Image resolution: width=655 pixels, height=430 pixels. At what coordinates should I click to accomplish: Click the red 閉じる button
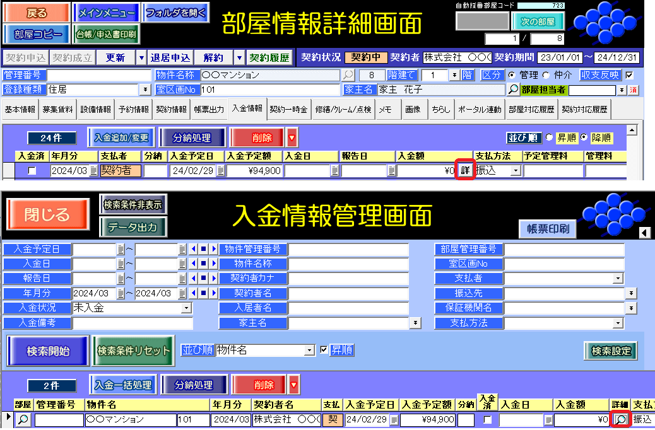pyautogui.click(x=48, y=215)
